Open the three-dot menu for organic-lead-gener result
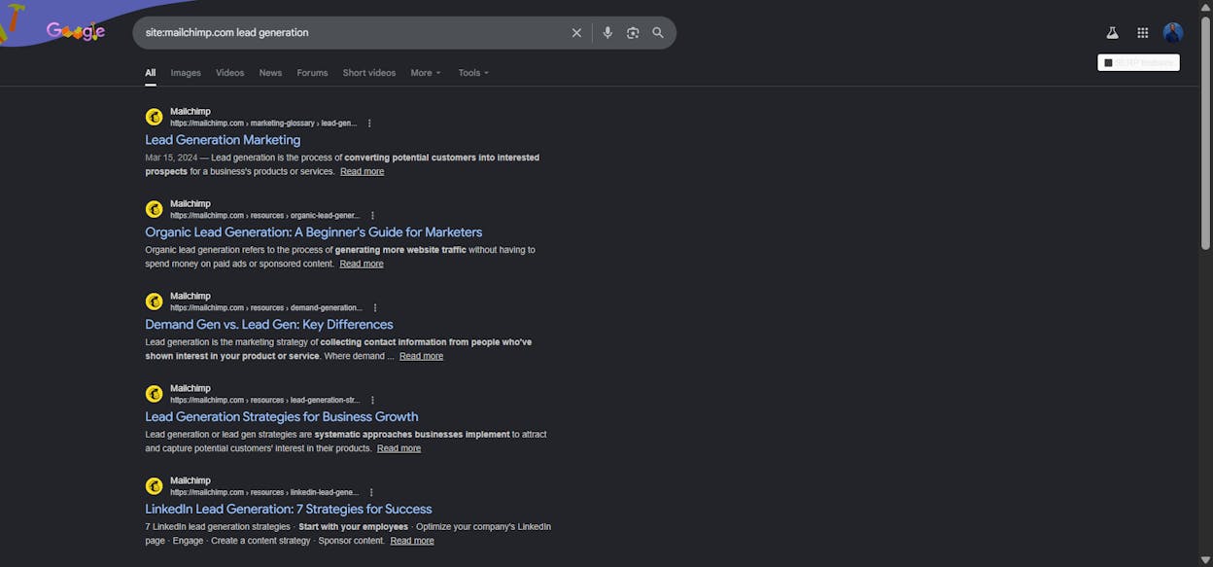This screenshot has height=567, width=1213. (372, 216)
